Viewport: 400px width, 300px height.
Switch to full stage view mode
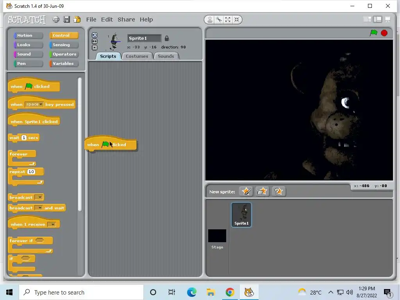point(378,20)
